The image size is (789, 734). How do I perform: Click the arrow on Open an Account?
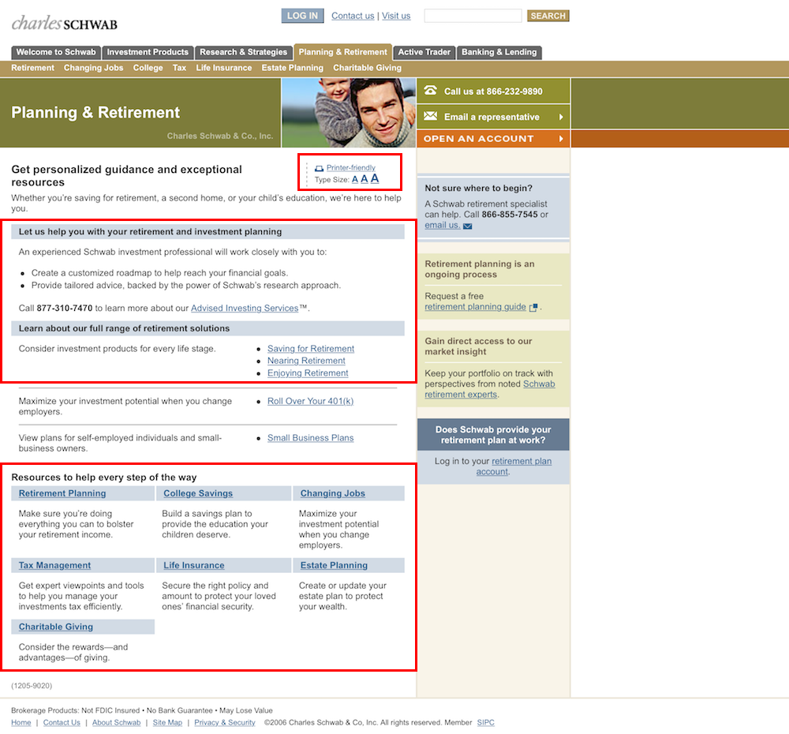click(561, 138)
